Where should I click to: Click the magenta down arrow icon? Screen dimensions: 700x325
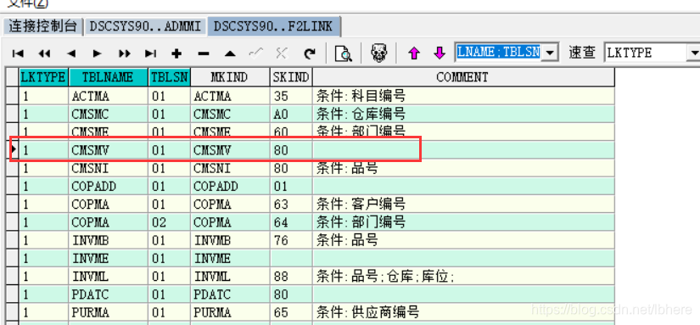(x=440, y=53)
